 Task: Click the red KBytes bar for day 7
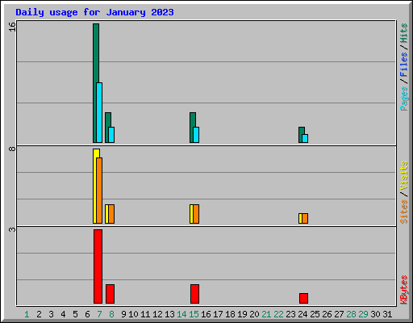point(98,266)
